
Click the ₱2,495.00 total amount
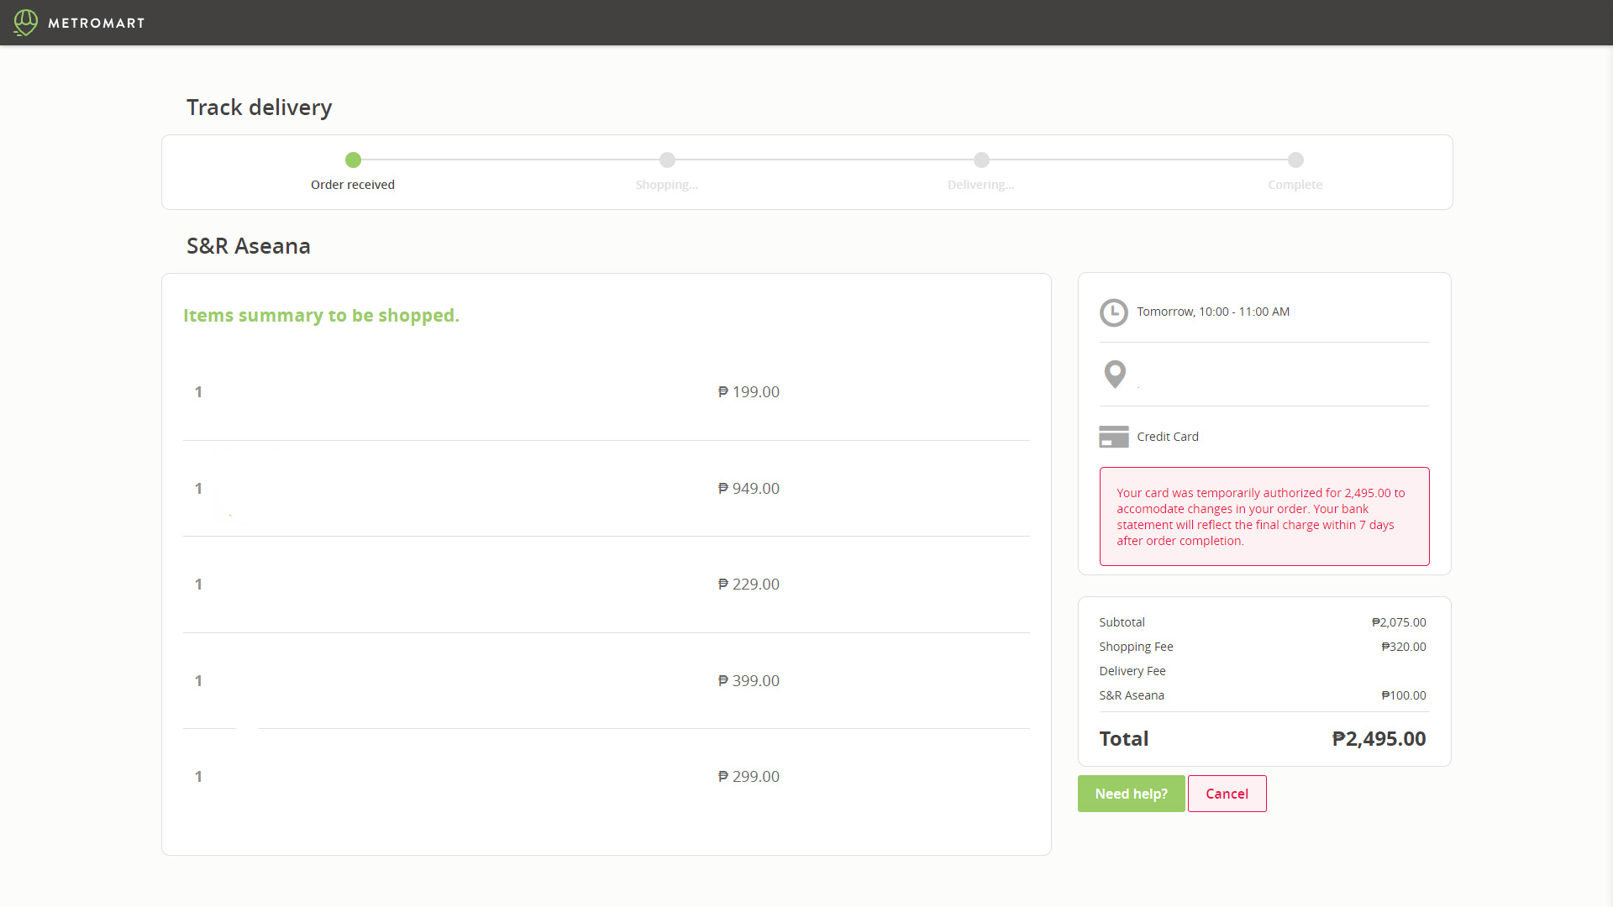pos(1379,739)
